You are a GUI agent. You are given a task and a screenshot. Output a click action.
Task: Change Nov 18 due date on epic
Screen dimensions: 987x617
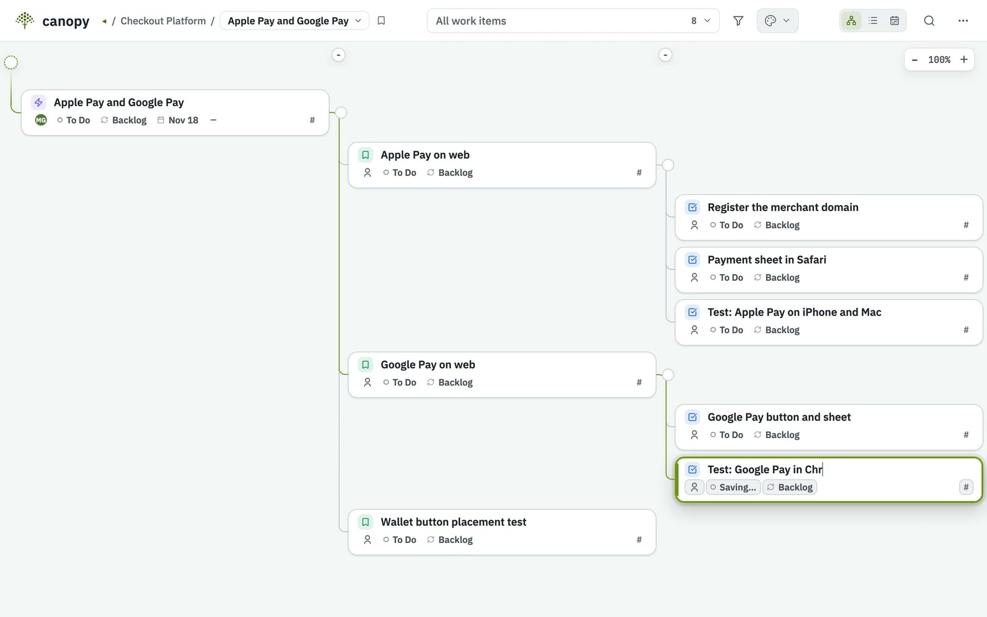(178, 120)
